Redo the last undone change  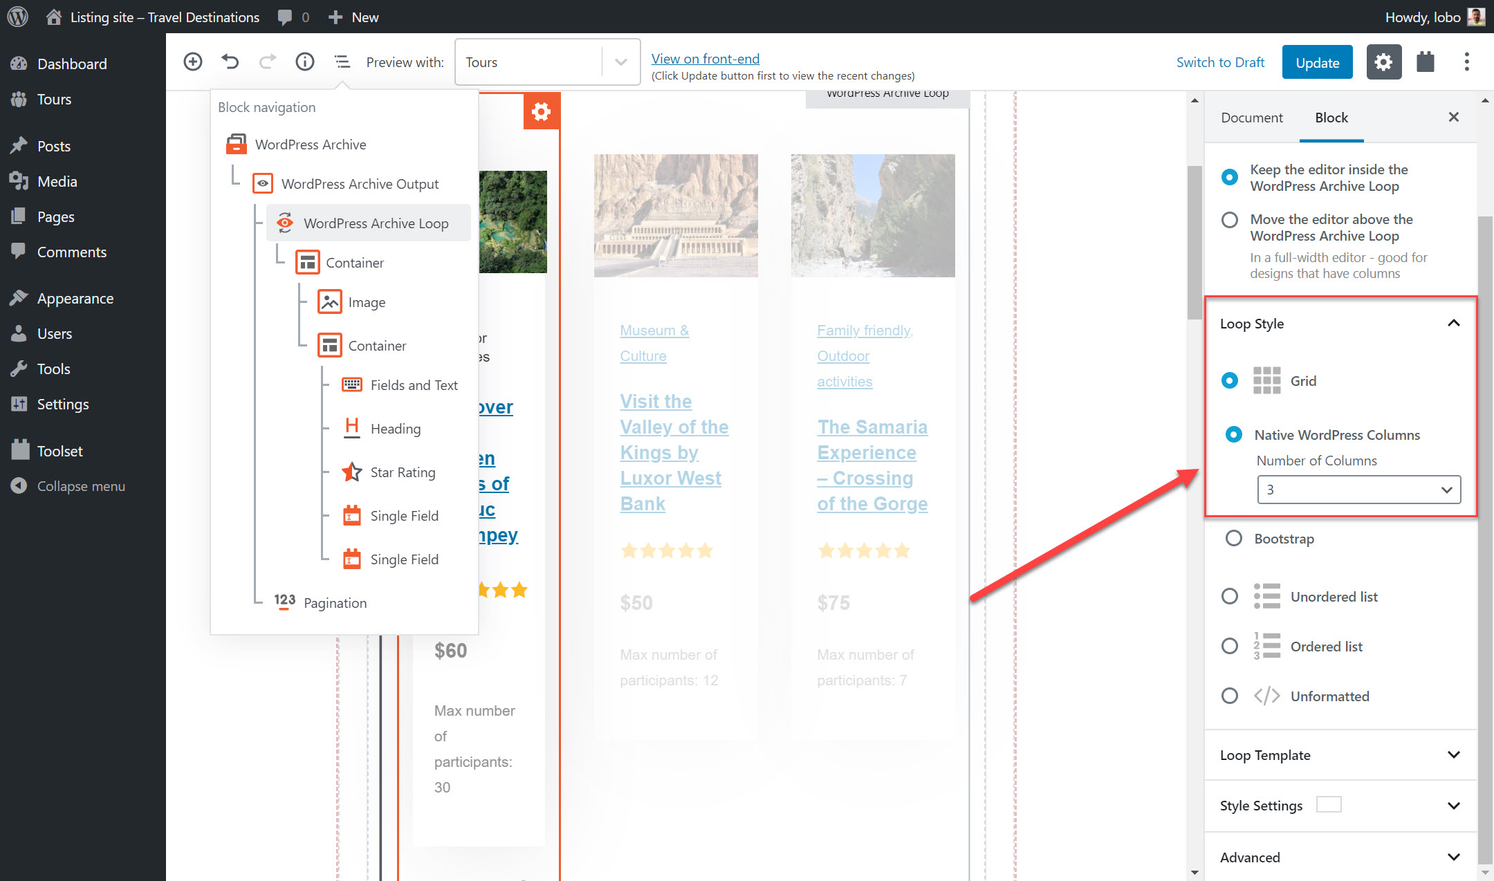coord(267,62)
